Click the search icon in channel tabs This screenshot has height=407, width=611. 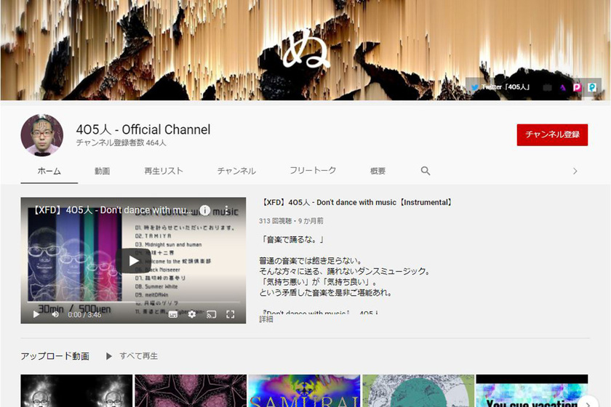point(426,171)
